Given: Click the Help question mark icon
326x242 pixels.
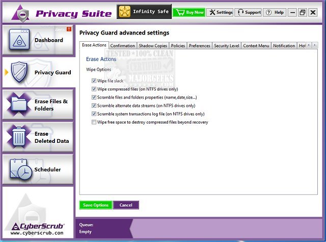Looking at the screenshot, I should (x=268, y=12).
